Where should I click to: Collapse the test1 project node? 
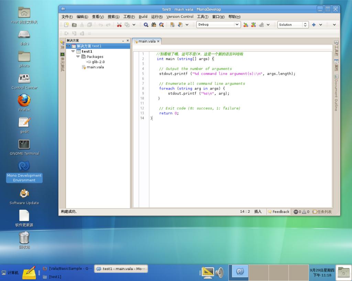(73, 51)
